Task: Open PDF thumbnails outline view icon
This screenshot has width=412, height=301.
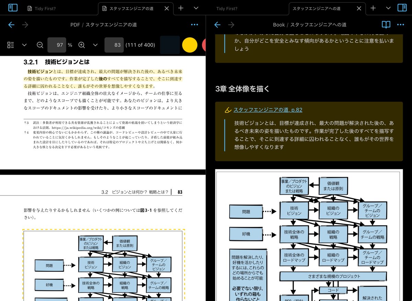Action: [11, 45]
